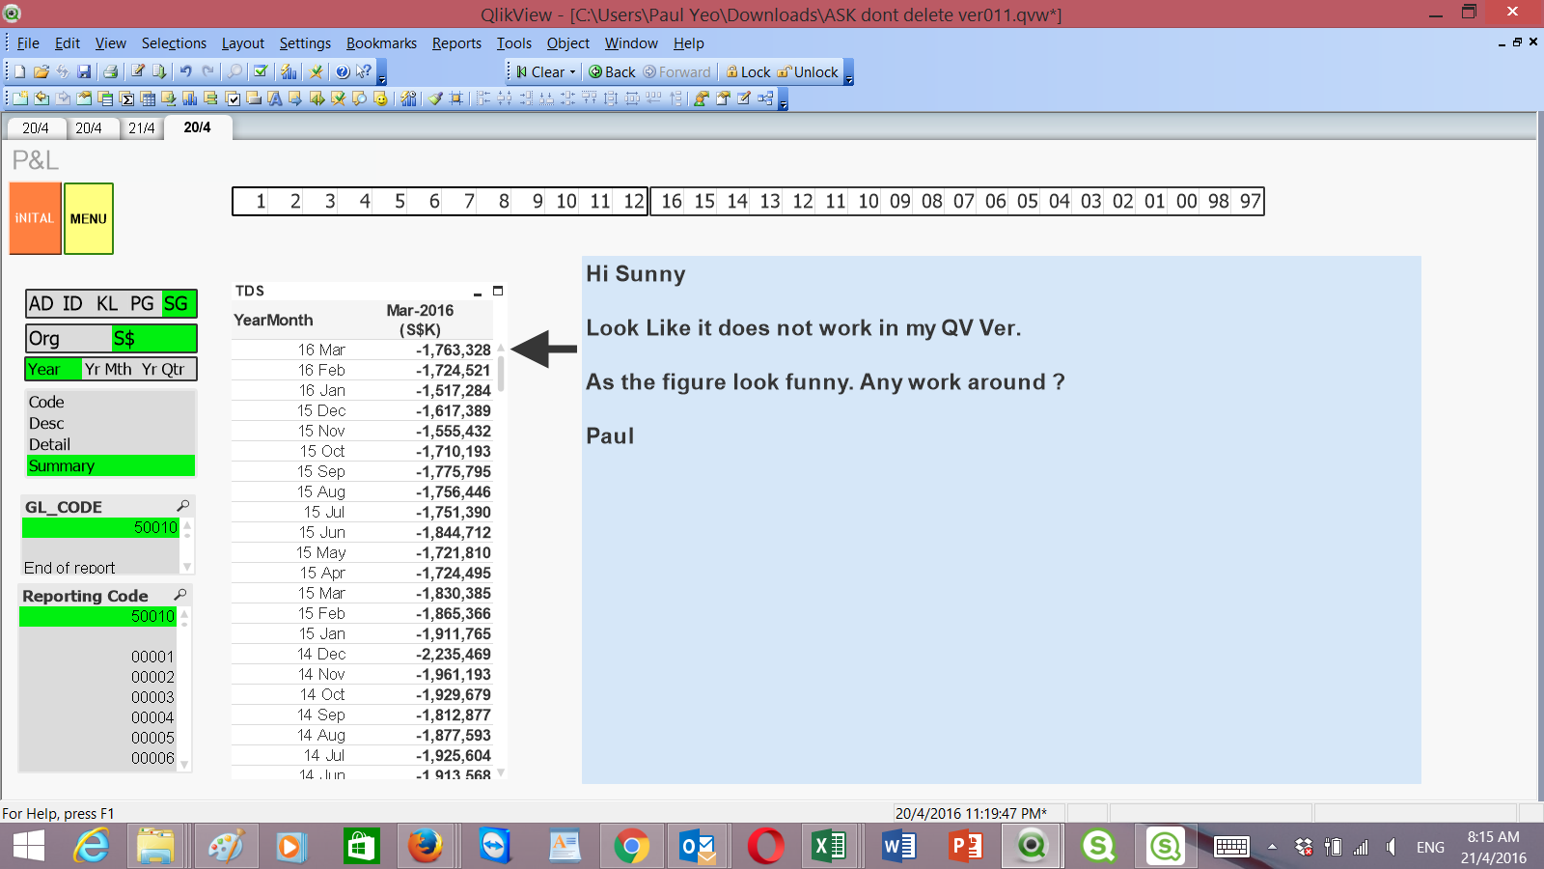The width and height of the screenshot is (1544, 869).
Task: Open Excel from the Windows taskbar
Action: pos(829,847)
